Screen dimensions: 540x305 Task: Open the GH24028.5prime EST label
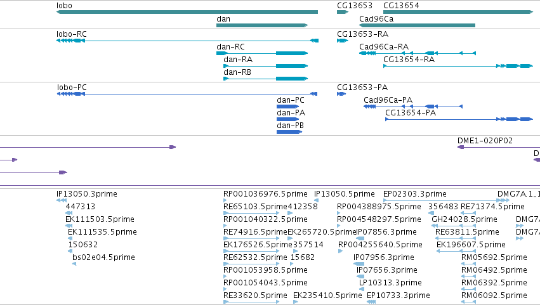[464, 219]
